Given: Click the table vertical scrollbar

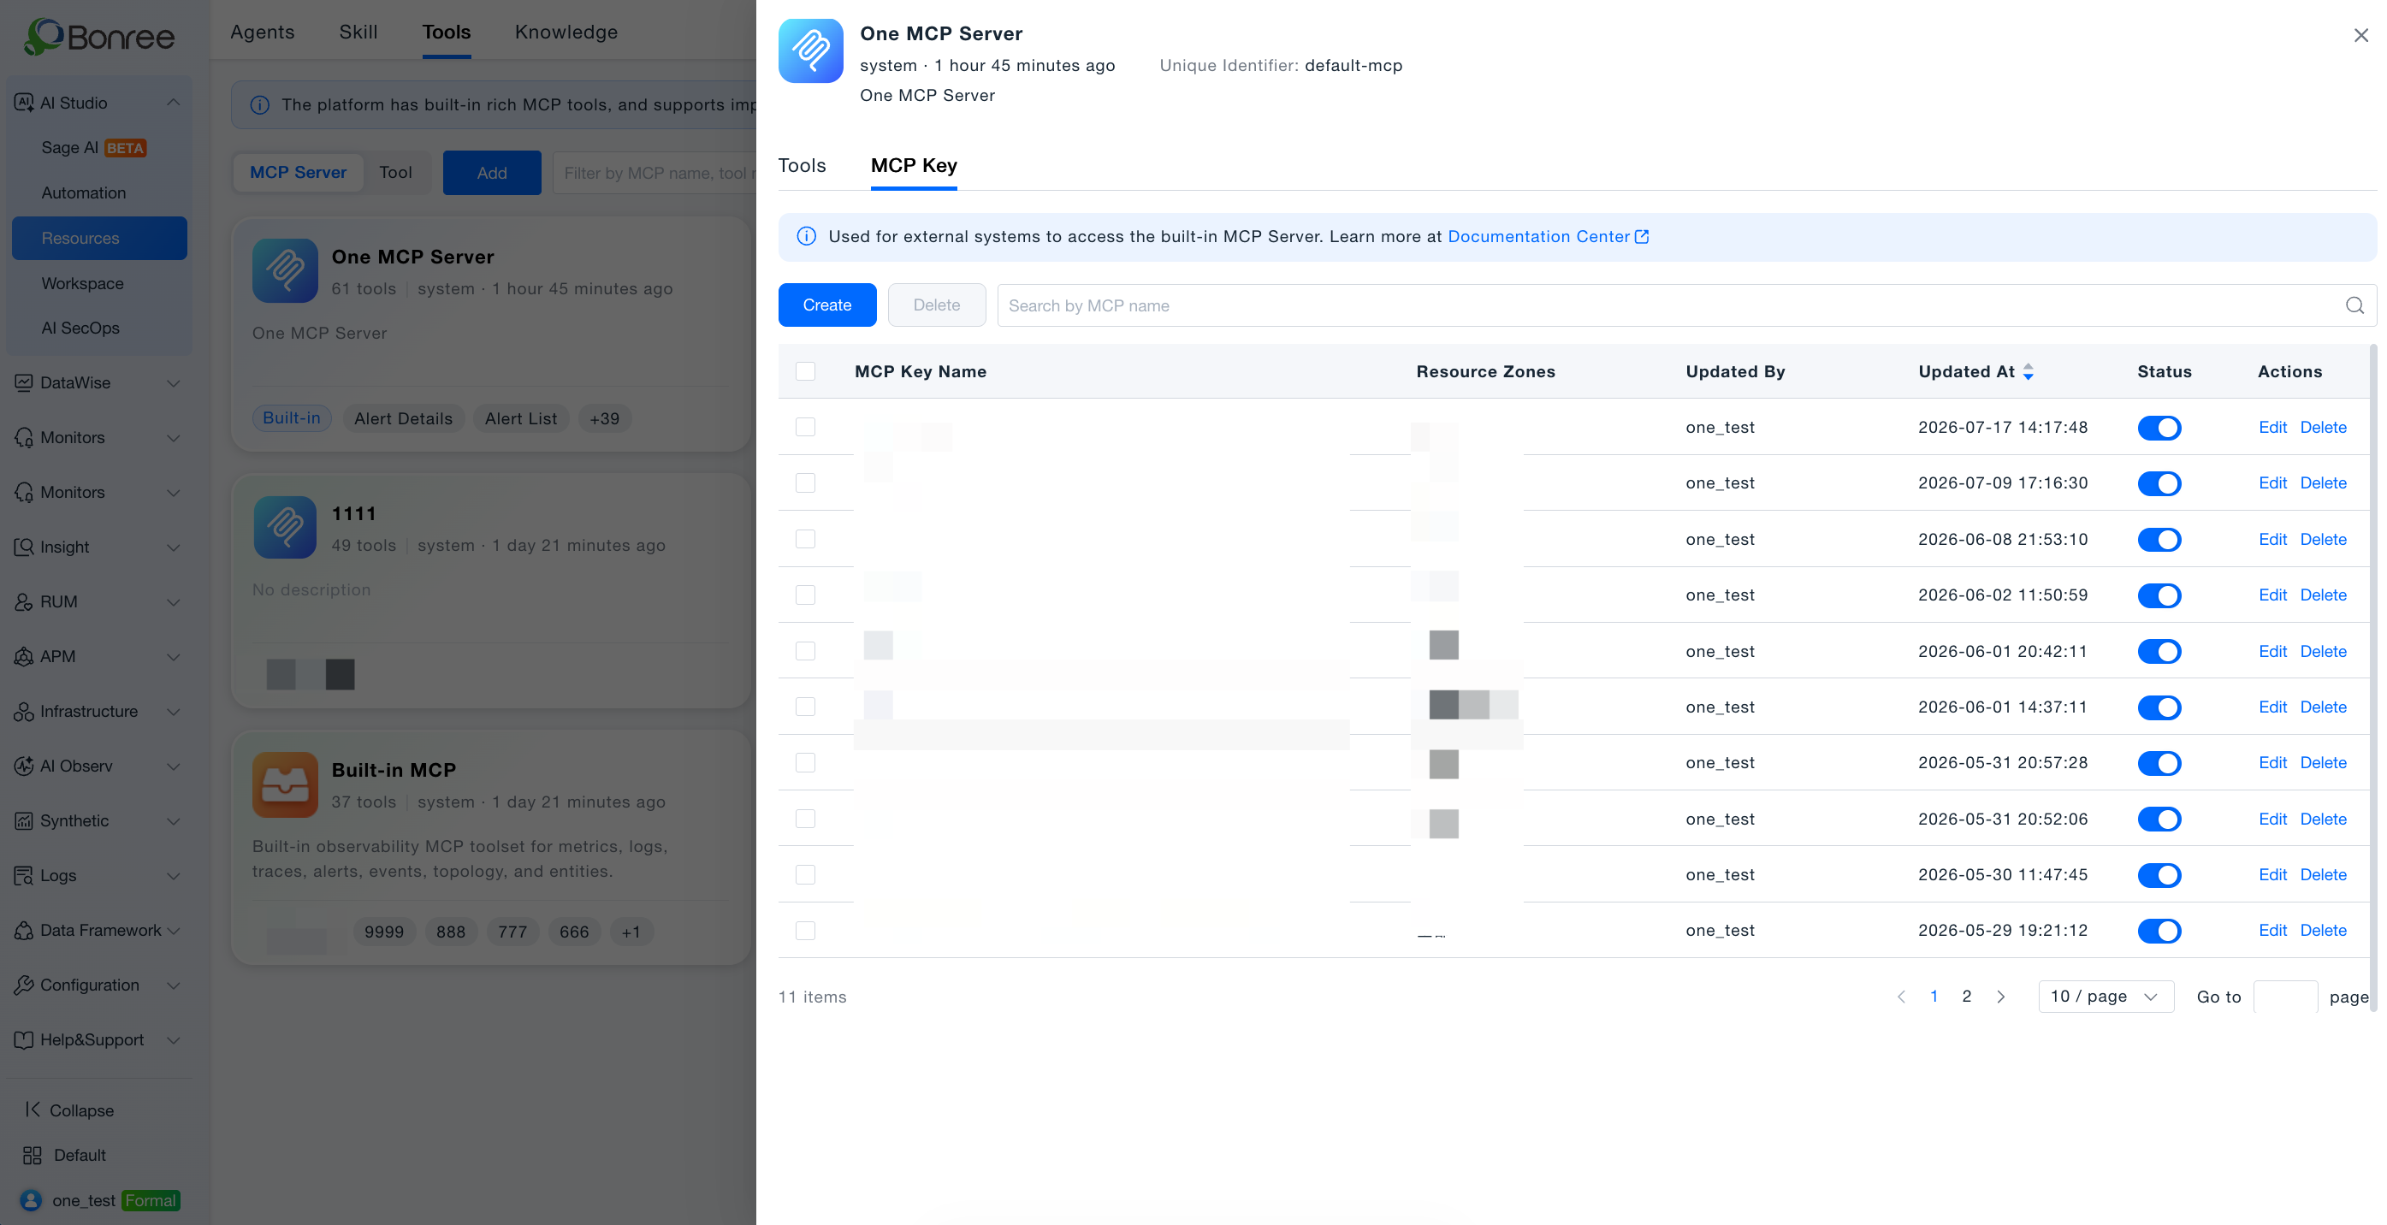Looking at the screenshot, I should (x=2373, y=678).
